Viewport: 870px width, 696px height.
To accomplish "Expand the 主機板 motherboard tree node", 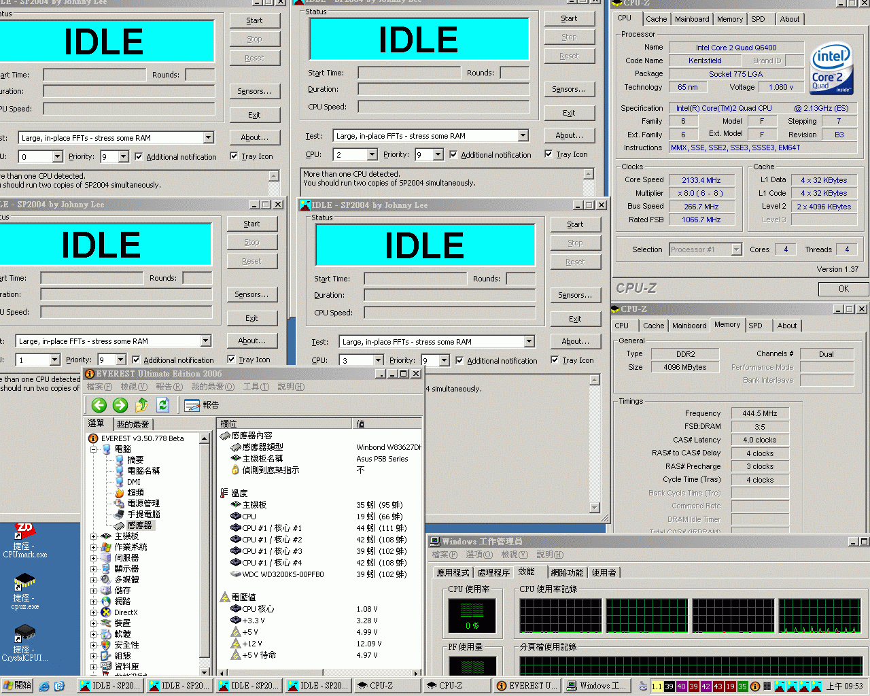I will [93, 536].
